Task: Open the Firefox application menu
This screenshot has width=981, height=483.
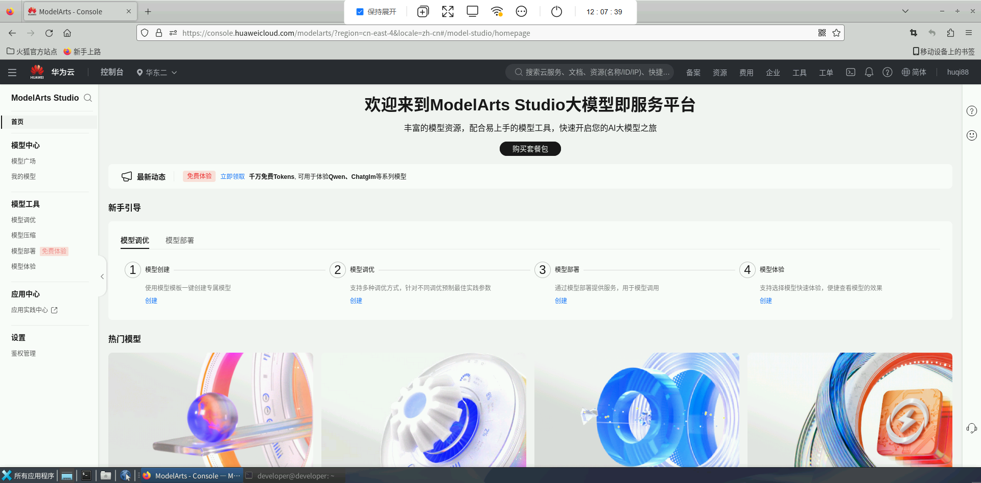Action: (969, 33)
